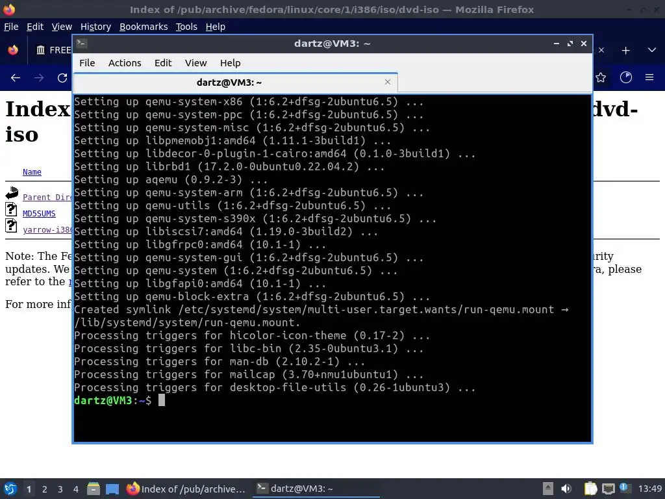Open the removable media eject tray icon
This screenshot has height=499, width=665.
tap(548, 489)
